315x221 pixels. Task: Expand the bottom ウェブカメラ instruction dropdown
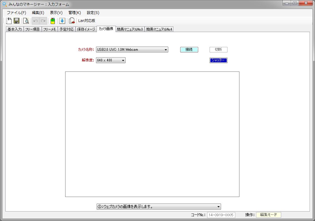218,207
